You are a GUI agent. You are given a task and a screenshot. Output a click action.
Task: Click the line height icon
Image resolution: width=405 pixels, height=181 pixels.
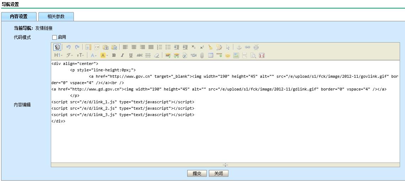tap(148, 55)
